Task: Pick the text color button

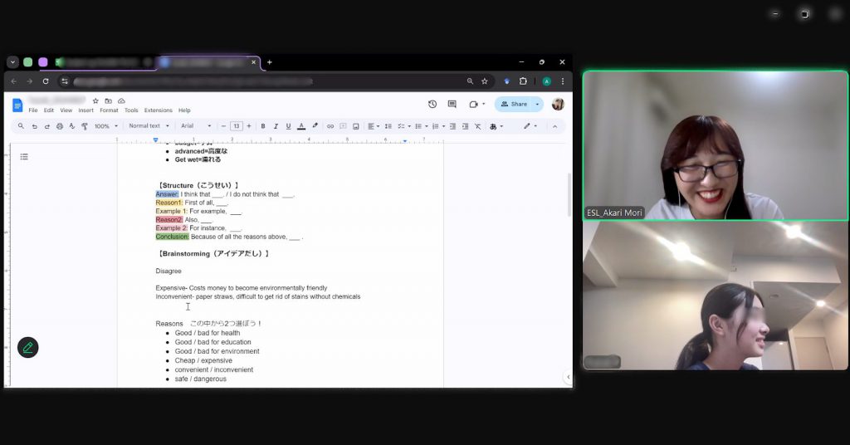Action: pos(301,126)
